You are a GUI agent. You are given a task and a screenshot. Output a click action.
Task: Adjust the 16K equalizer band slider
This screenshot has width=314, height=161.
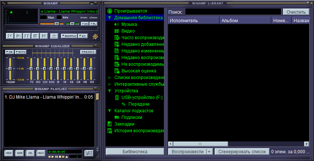(91, 68)
